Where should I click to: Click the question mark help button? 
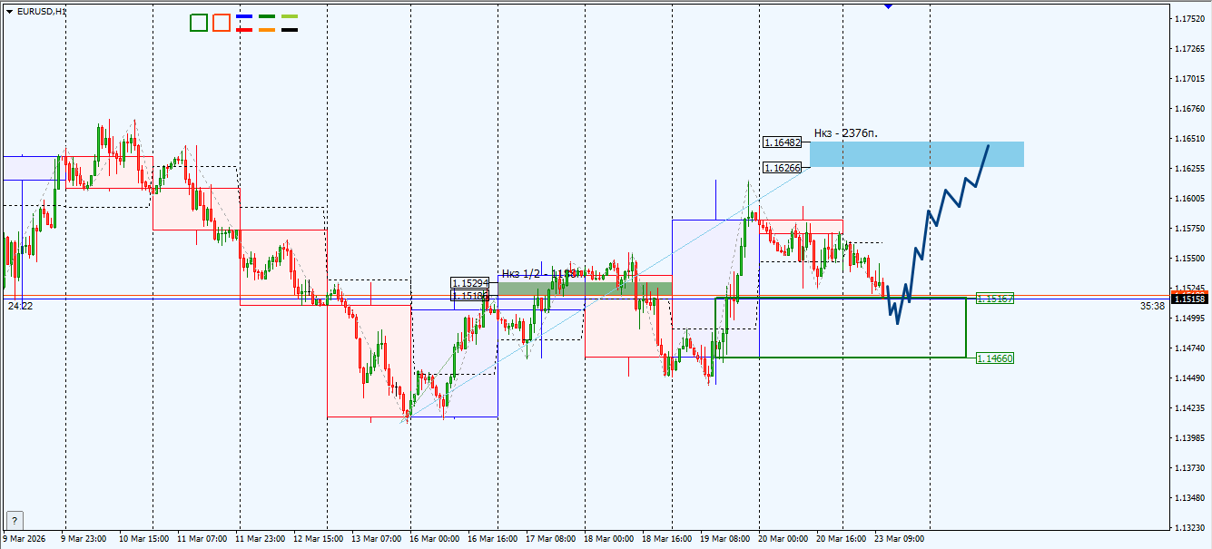(15, 520)
